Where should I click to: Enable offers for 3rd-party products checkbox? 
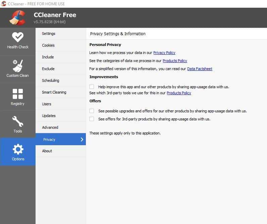pyautogui.click(x=92, y=119)
